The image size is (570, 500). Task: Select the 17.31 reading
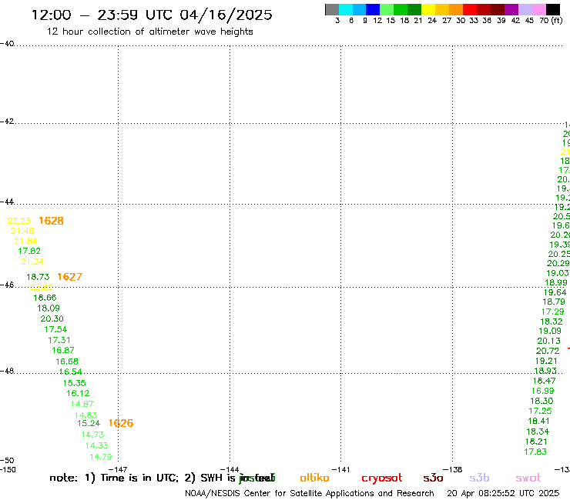pos(59,340)
